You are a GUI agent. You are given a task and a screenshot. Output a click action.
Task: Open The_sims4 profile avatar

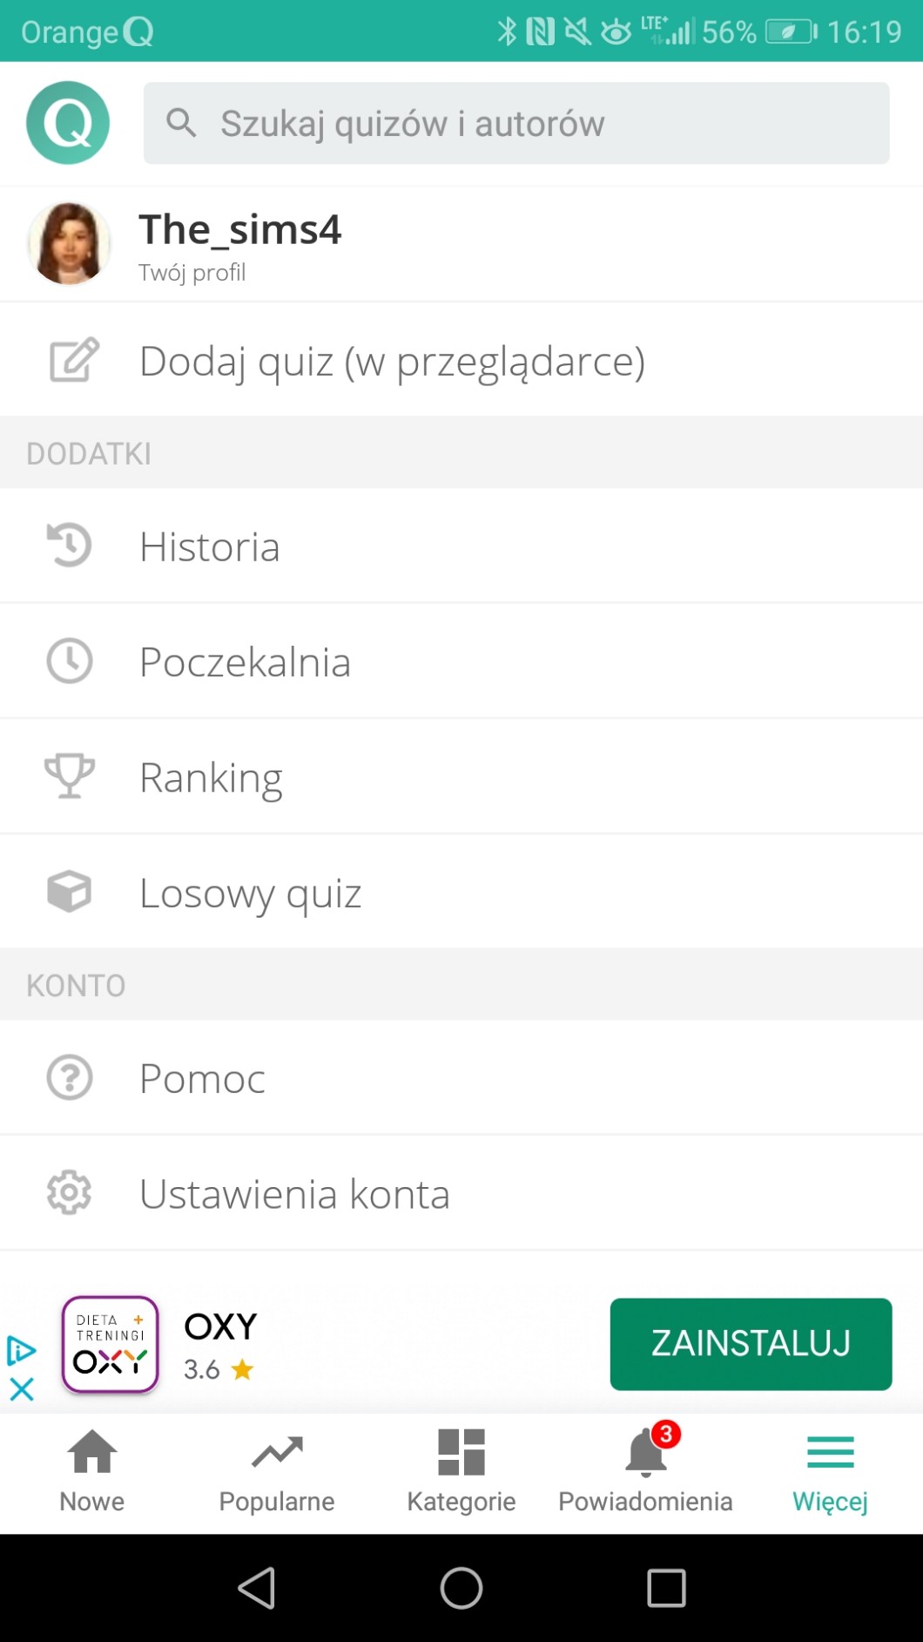tap(70, 244)
